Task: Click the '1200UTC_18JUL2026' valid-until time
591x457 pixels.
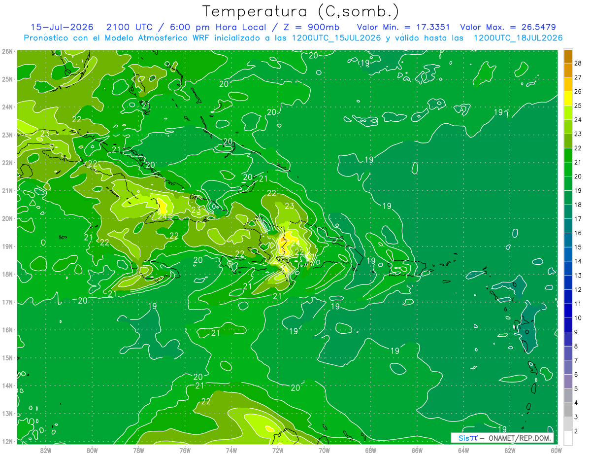Action: point(518,38)
